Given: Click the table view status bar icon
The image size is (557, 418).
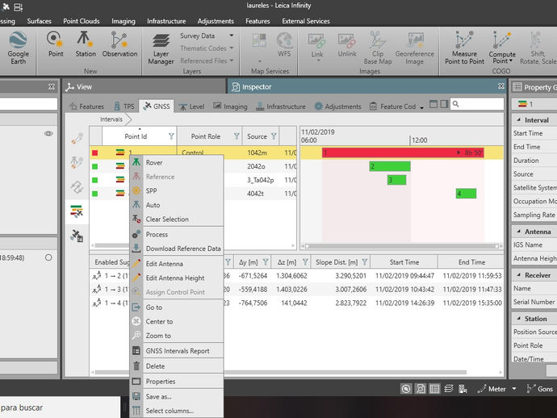Looking at the screenshot, I should [x=434, y=389].
